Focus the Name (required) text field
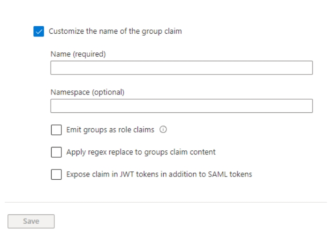 click(x=181, y=68)
